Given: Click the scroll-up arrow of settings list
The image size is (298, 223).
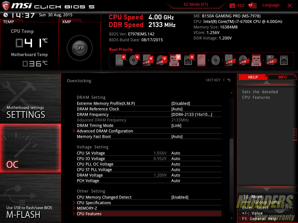Looking at the screenshot, I should (231, 93).
